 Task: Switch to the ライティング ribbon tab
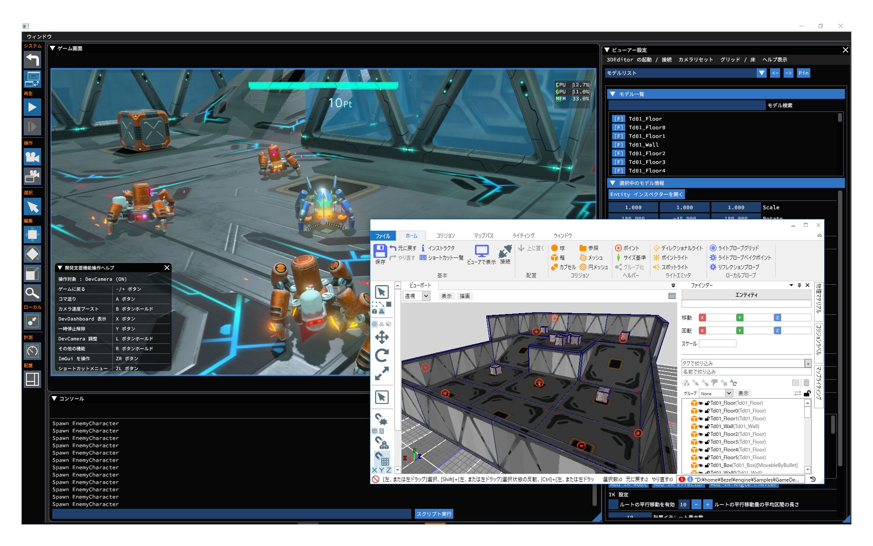[523, 235]
